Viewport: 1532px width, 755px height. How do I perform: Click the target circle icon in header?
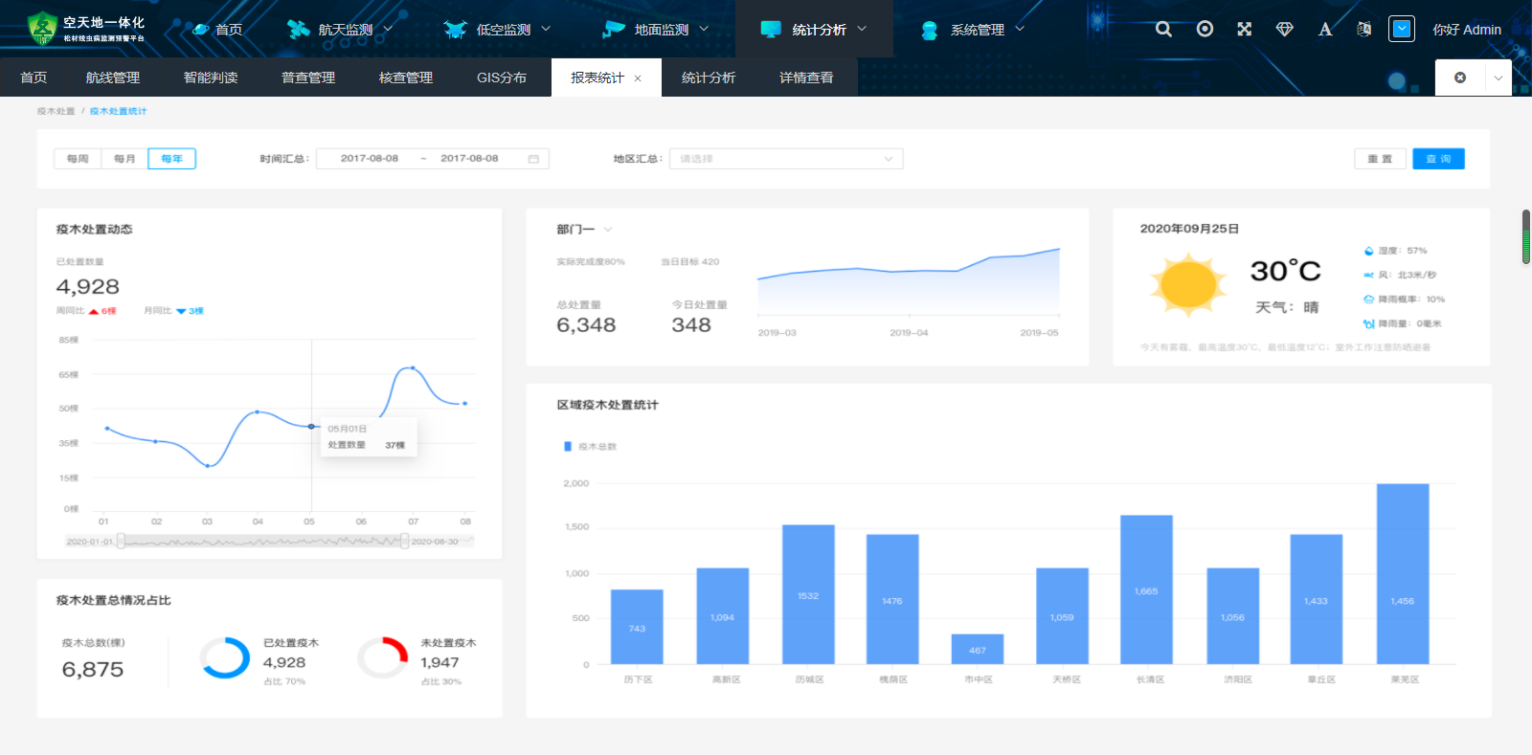[1205, 30]
